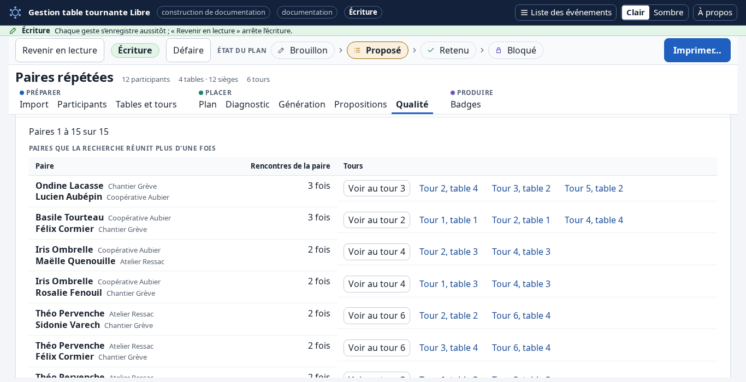
Task: Open link Tour 1, table 3
Action: tap(448, 284)
